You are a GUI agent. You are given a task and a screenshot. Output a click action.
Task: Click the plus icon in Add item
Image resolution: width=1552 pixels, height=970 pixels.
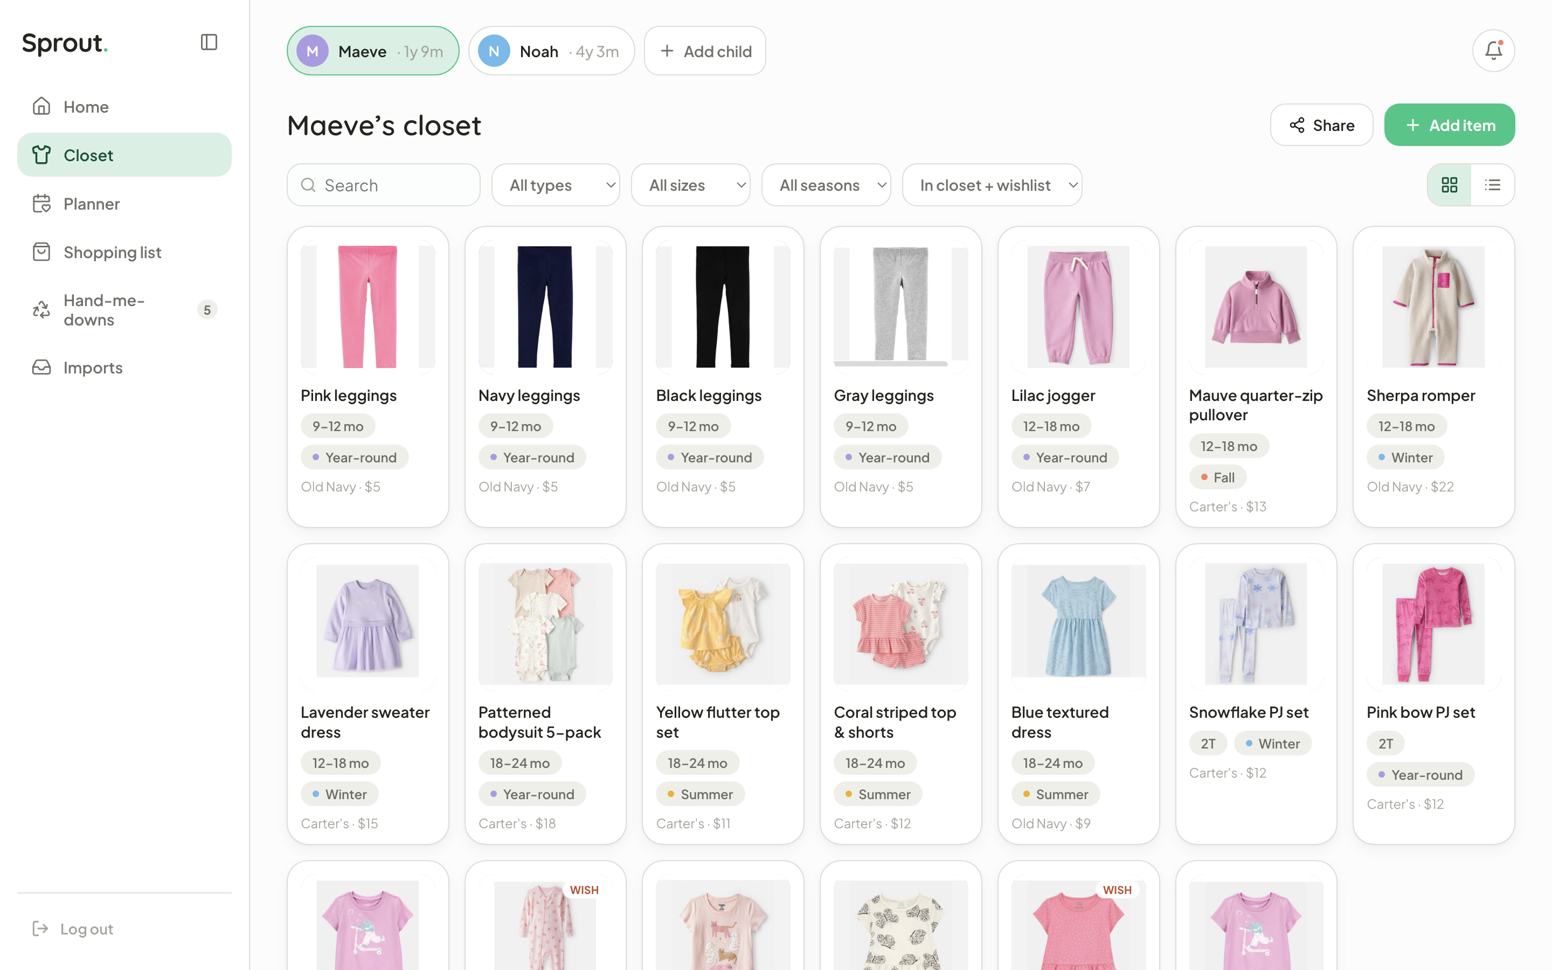tap(1412, 125)
